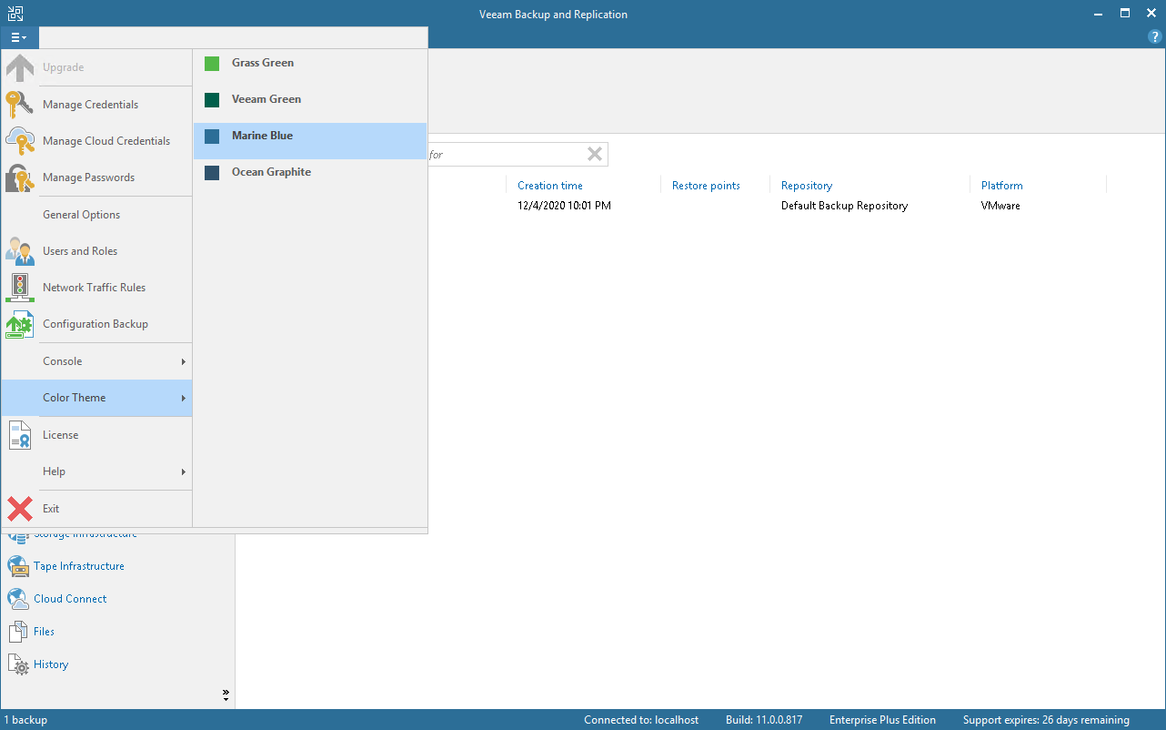The image size is (1166, 730).
Task: Click 'Connected to: localhost' status text
Action: (641, 720)
